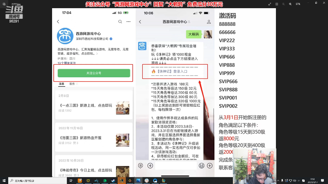Tap the official account avatar beside its reply
The height and width of the screenshot is (184, 328).
pos(142,46)
